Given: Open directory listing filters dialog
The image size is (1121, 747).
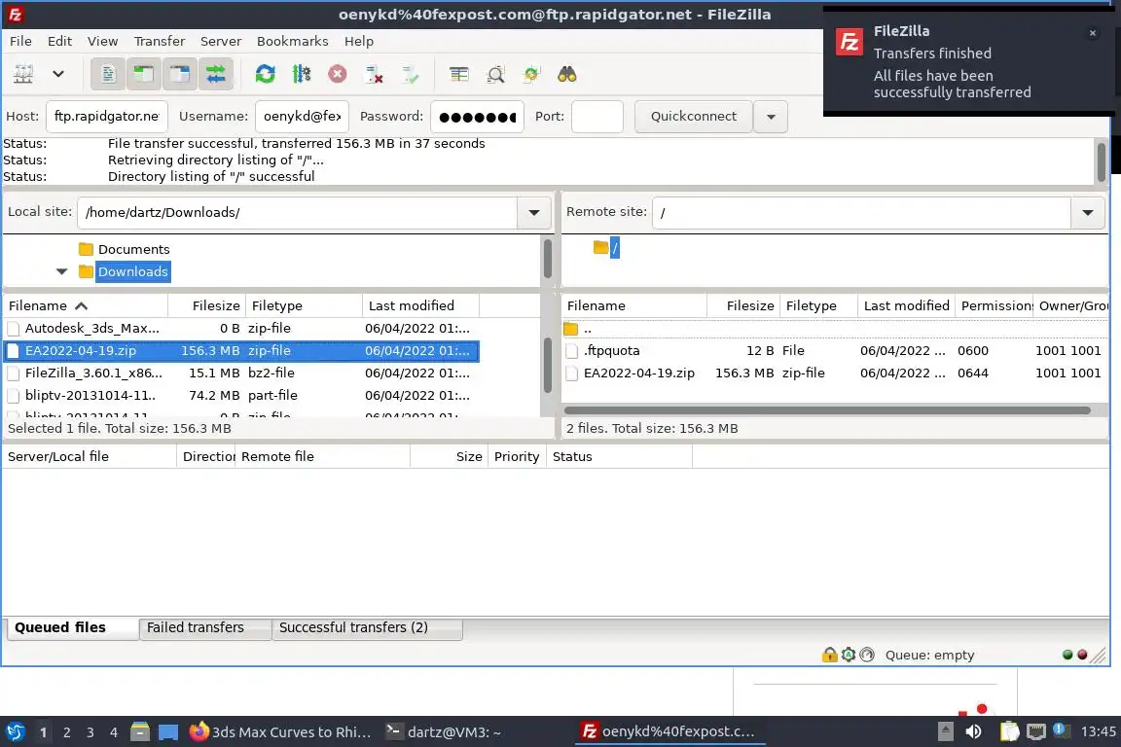Looking at the screenshot, I should pos(459,74).
